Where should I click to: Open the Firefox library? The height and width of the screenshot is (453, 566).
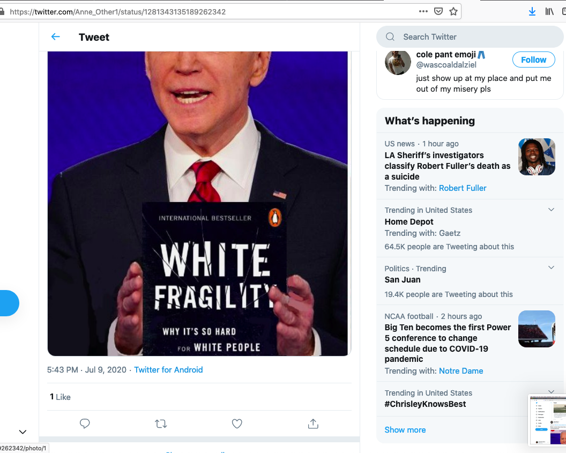click(549, 11)
